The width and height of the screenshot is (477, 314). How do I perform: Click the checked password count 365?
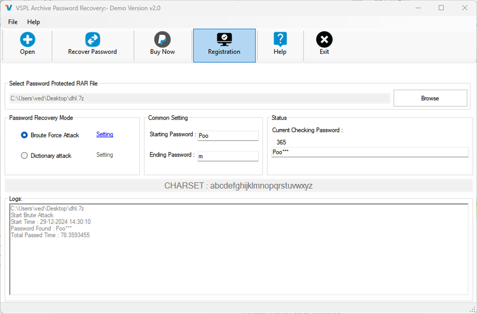coord(281,142)
